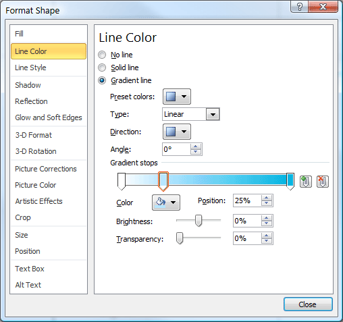The width and height of the screenshot is (343, 322).
Task: Click the Help question mark button
Action: (299, 7)
